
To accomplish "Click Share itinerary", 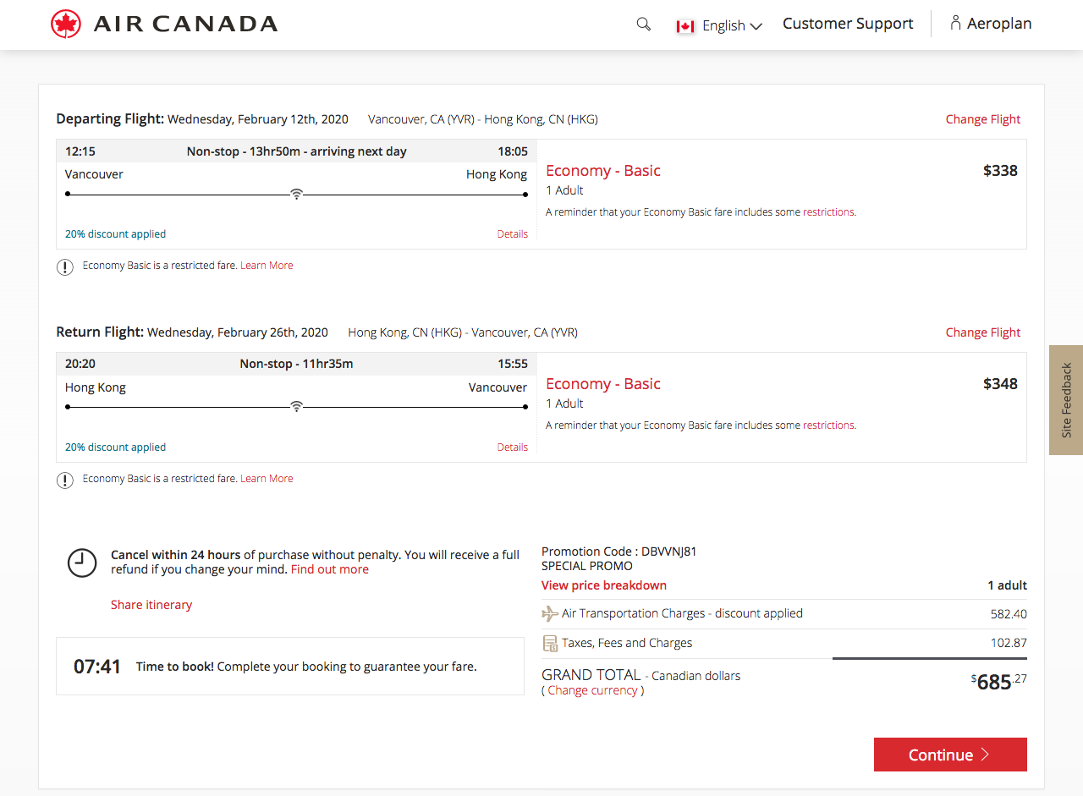I will [151, 605].
